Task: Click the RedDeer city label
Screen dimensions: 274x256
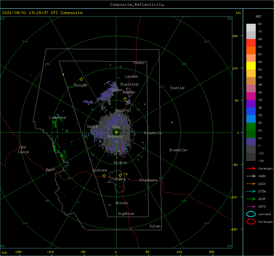Action: [129, 92]
